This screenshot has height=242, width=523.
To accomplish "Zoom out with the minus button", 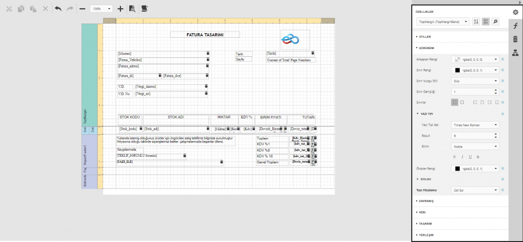I will coord(82,9).
